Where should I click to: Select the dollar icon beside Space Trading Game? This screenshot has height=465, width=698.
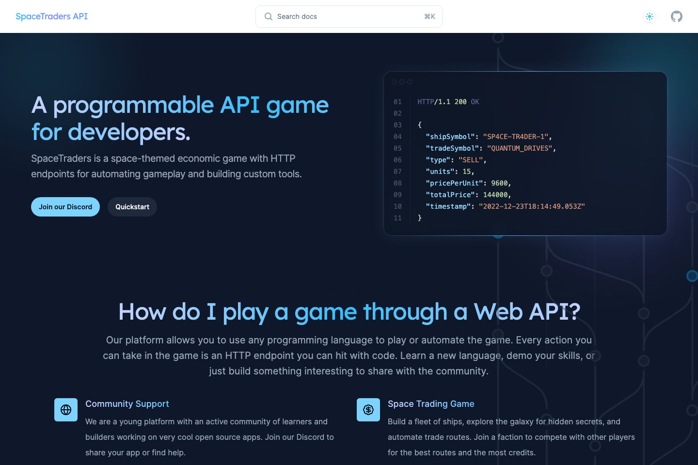coord(368,410)
